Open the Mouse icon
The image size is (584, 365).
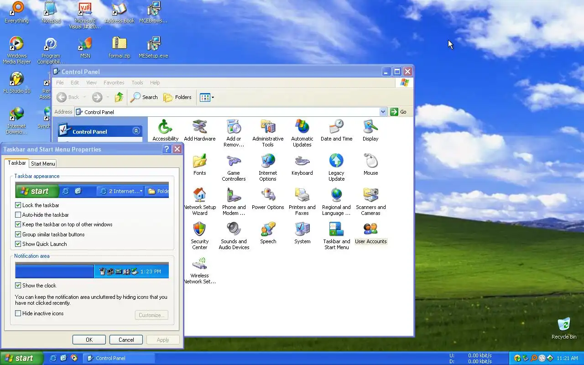click(370, 164)
